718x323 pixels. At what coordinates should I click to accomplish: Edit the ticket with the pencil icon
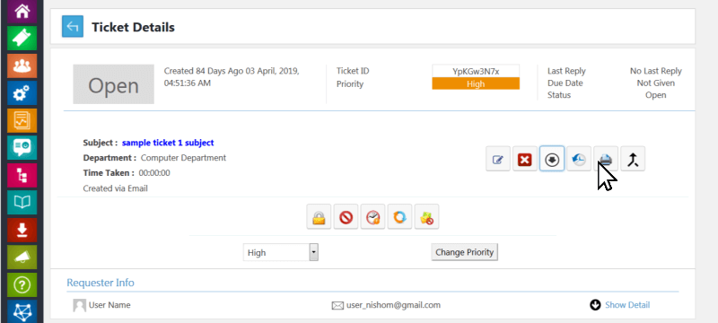498,159
